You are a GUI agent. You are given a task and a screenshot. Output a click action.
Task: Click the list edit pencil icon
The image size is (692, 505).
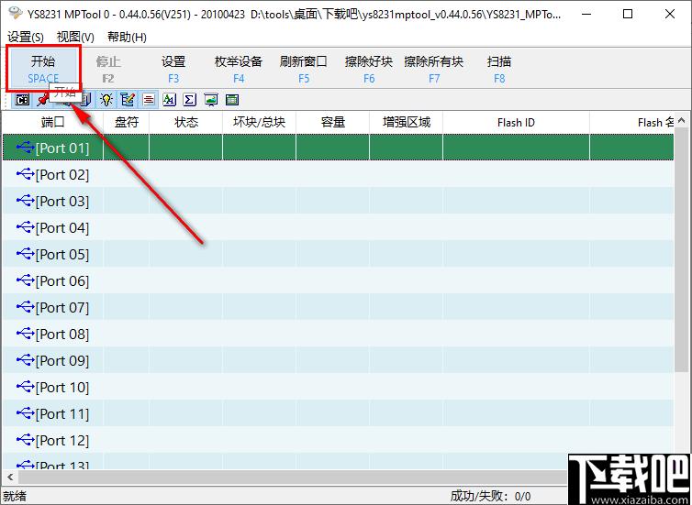click(x=128, y=100)
